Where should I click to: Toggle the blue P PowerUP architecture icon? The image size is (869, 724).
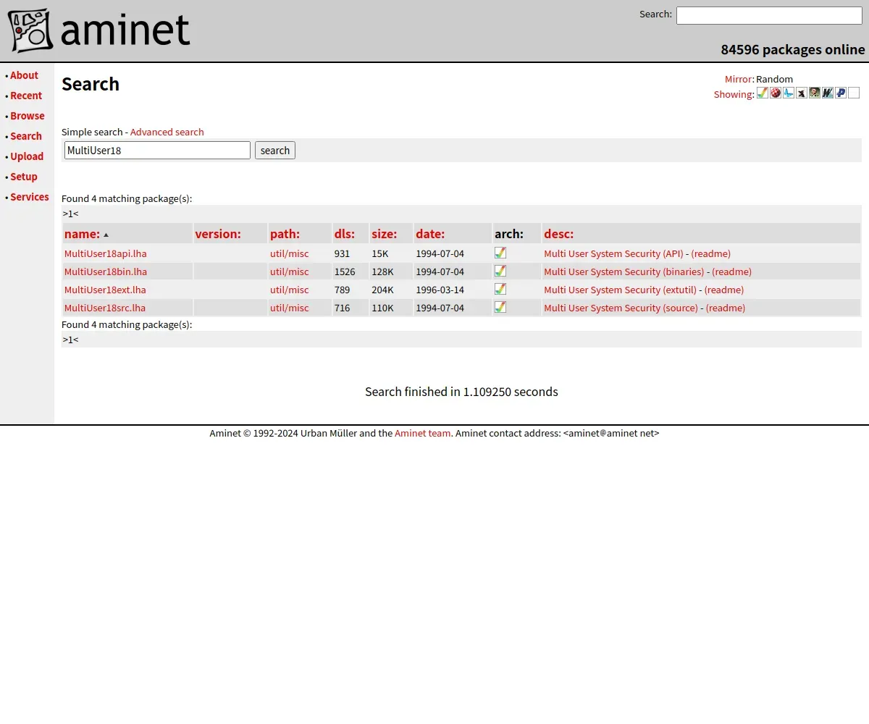(x=841, y=93)
